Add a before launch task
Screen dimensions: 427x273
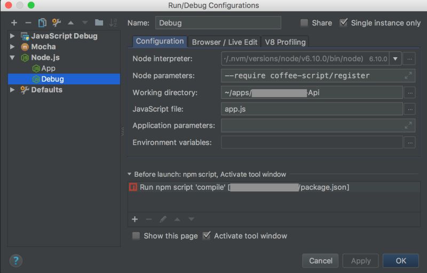135,220
